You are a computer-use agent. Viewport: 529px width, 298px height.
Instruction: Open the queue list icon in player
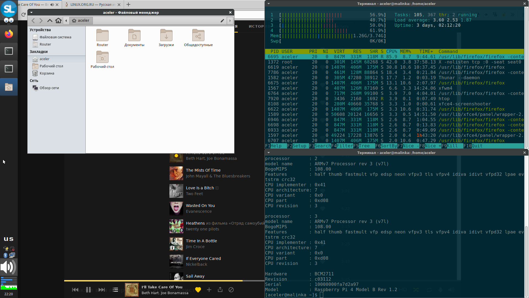[x=115, y=290]
